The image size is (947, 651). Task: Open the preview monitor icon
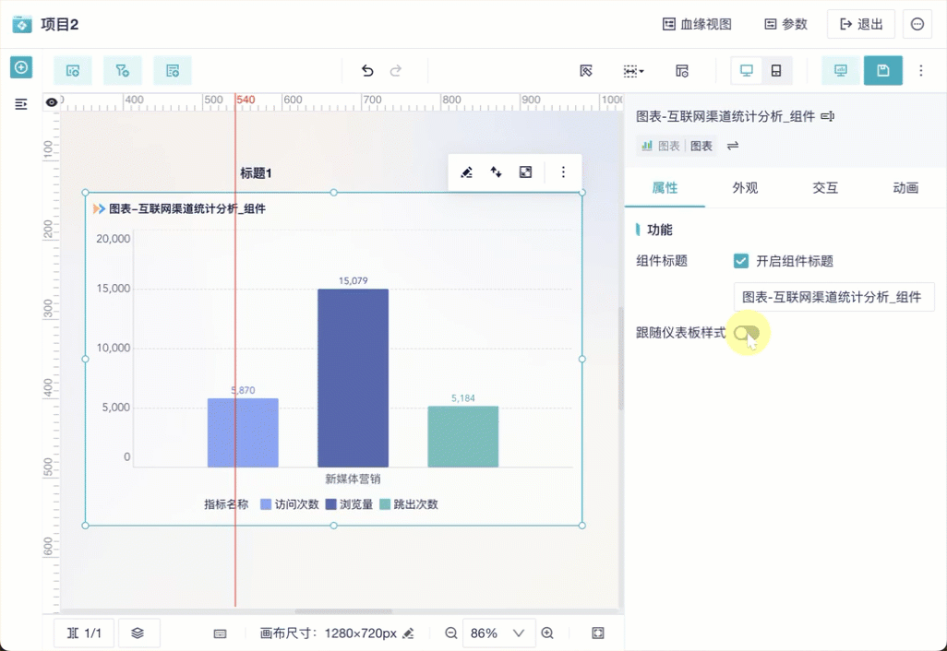pyautogui.click(x=841, y=71)
